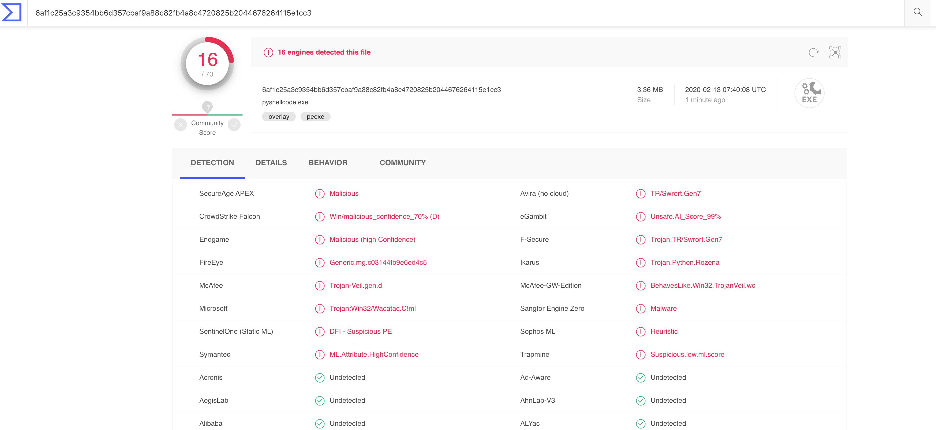Click Acronis undetected check icon
Image resolution: width=936 pixels, height=430 pixels.
click(x=320, y=378)
